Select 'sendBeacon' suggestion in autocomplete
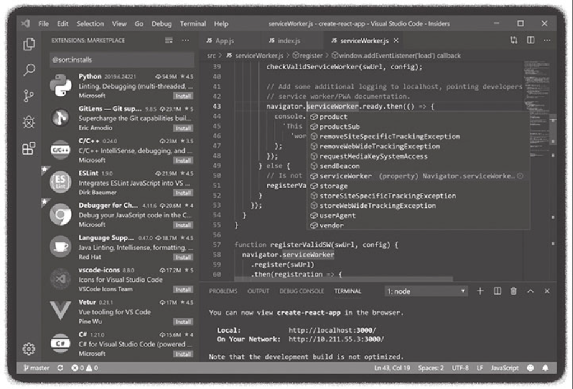 pyautogui.click(x=418, y=166)
